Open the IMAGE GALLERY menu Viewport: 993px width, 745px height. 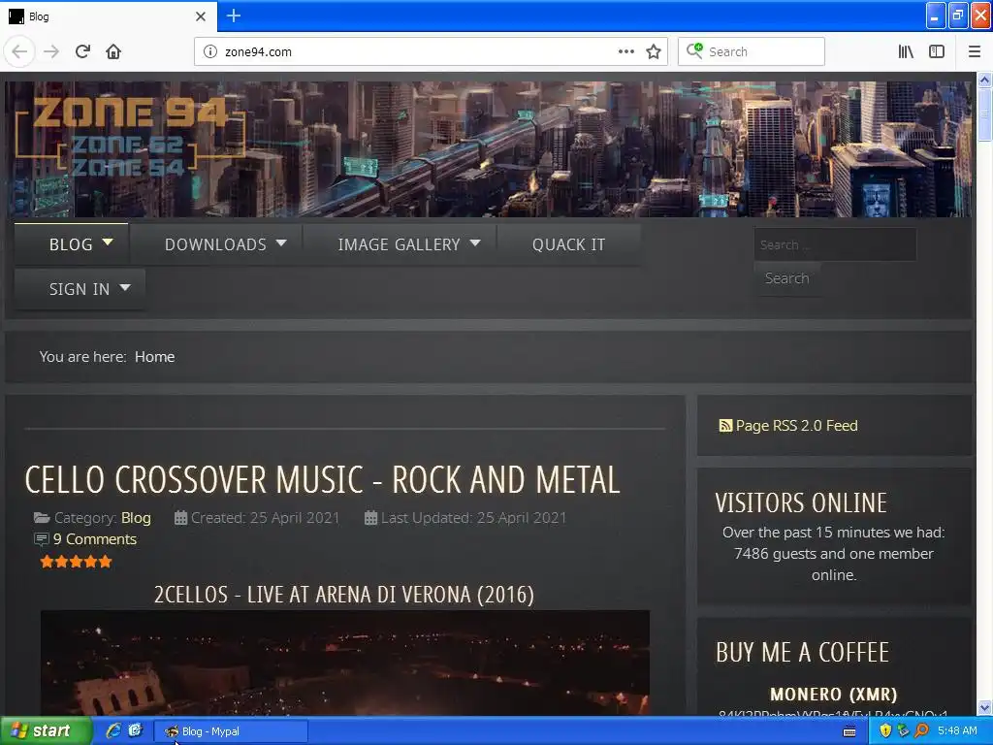[400, 244]
